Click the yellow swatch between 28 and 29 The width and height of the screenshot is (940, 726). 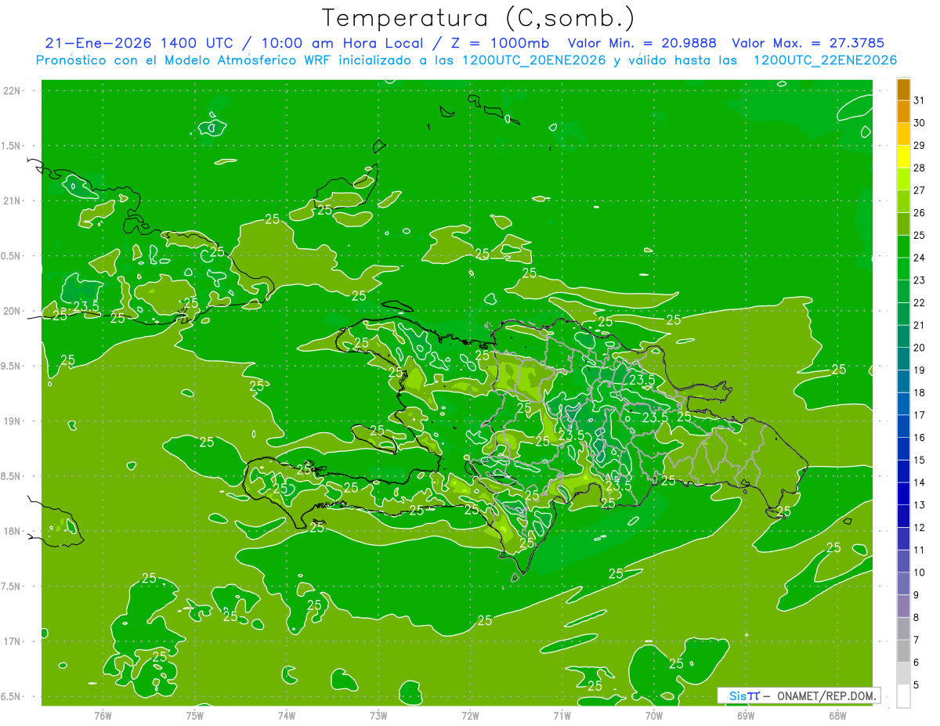coord(903,157)
